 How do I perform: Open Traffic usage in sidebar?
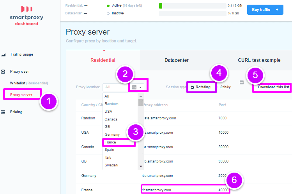22,54
